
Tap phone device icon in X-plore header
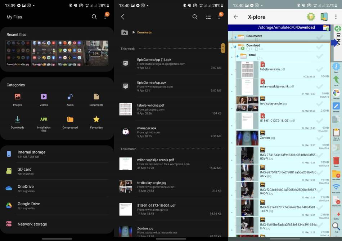coord(324,17)
